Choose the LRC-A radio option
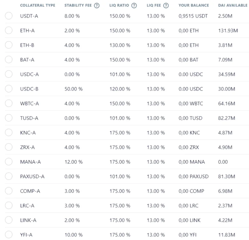This screenshot has width=249, height=240. tap(9, 205)
